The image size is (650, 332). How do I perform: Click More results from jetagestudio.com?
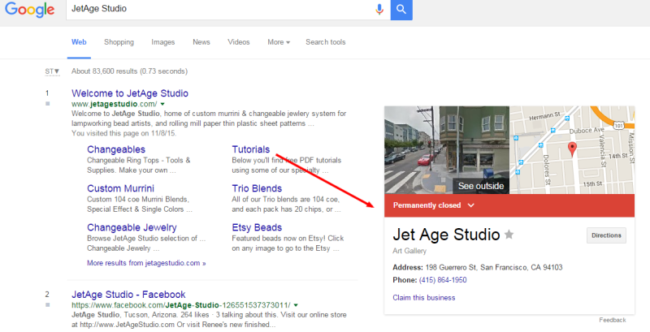146,263
